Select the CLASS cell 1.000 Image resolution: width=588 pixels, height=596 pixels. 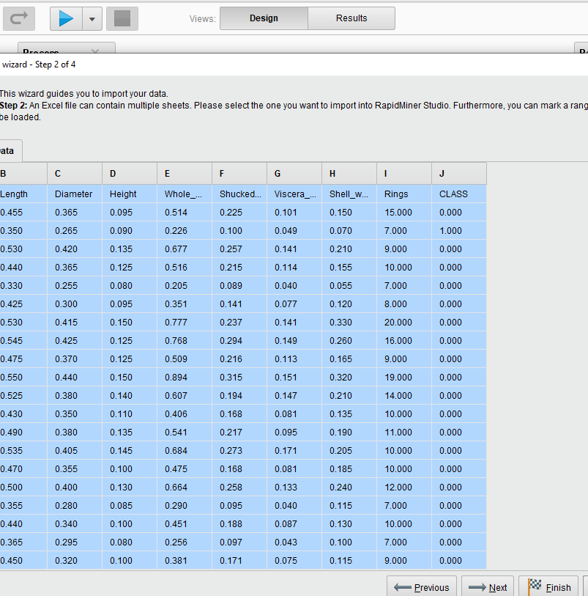(459, 231)
